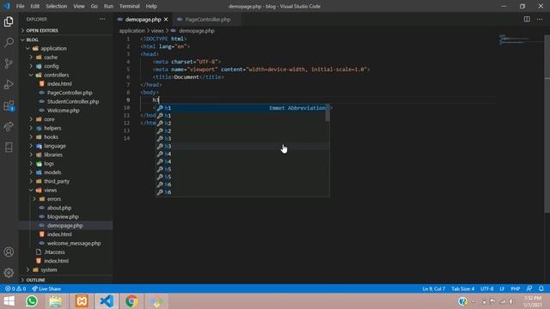
Task: Collapse the views folder
Action: coord(50,190)
